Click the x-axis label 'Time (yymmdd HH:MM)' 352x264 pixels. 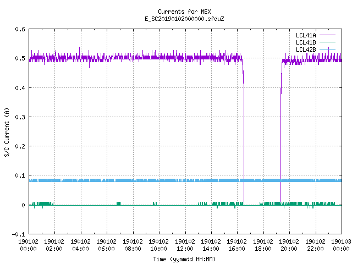coord(184,259)
